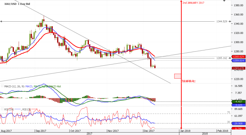Click the arrow next to the 1265.162 label
Viewport: 246px width, 135px height.
tap(230, 58)
